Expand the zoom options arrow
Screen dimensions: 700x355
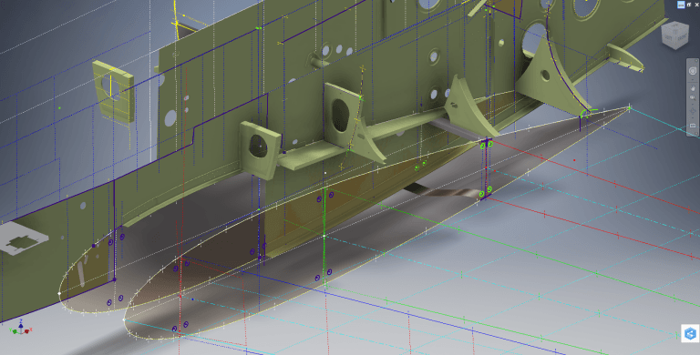693,104
